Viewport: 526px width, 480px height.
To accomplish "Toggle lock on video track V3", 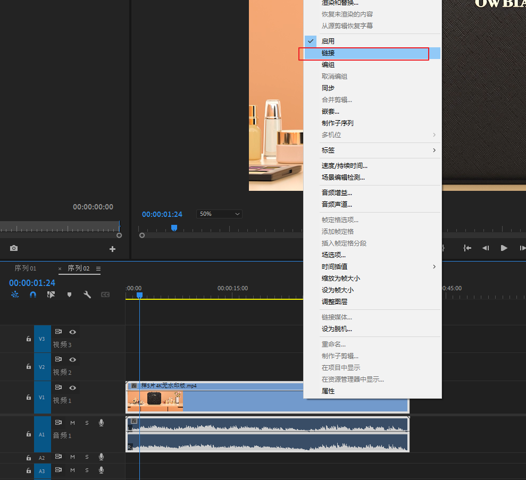I will [29, 339].
